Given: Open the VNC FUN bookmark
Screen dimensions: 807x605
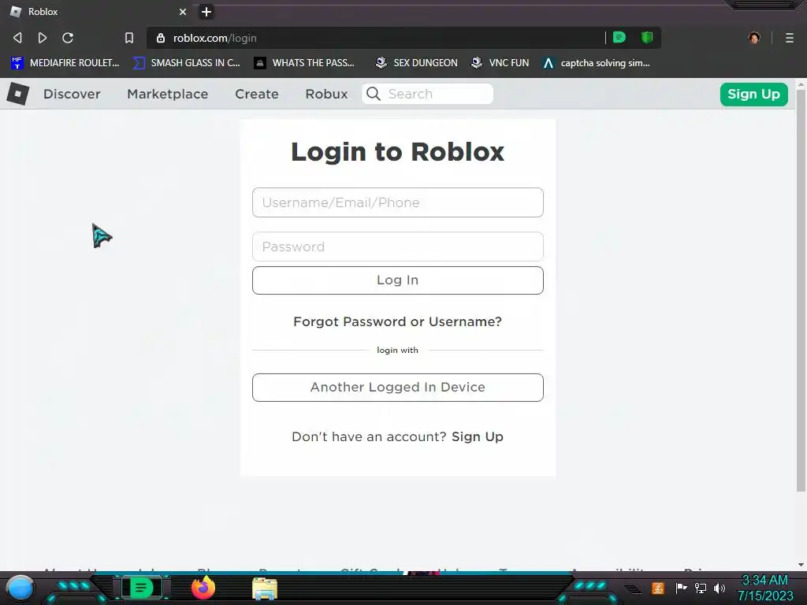Looking at the screenshot, I should point(500,63).
